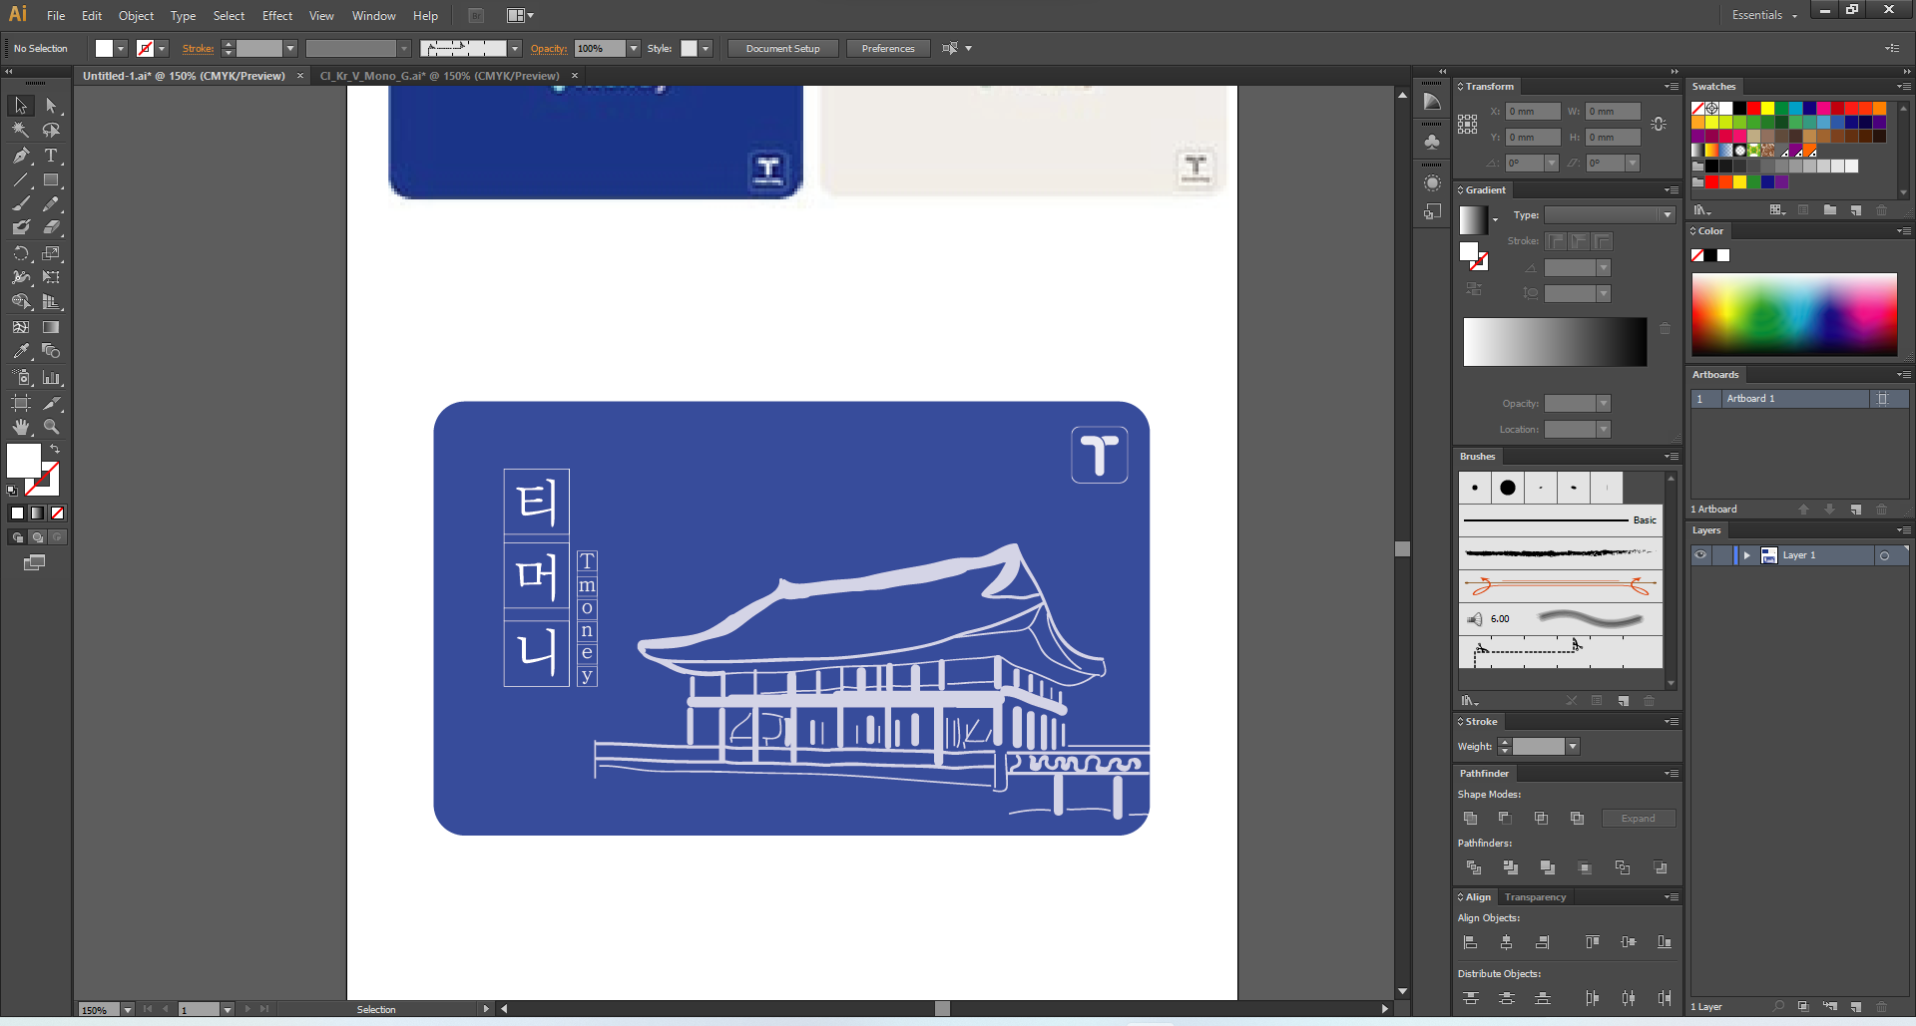Click the toolbox Fill color box

24,462
